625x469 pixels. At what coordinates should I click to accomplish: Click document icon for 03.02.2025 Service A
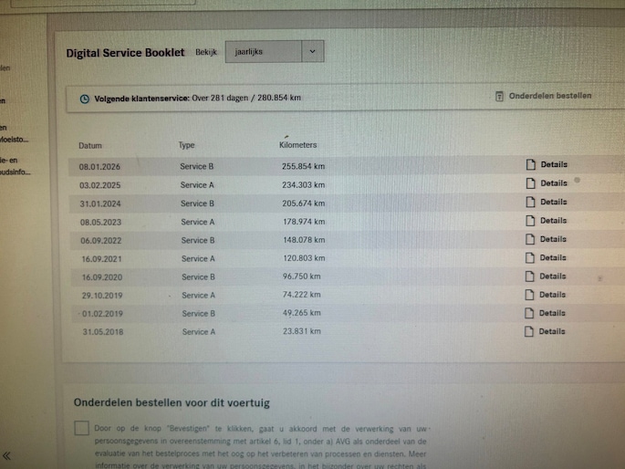click(x=529, y=183)
